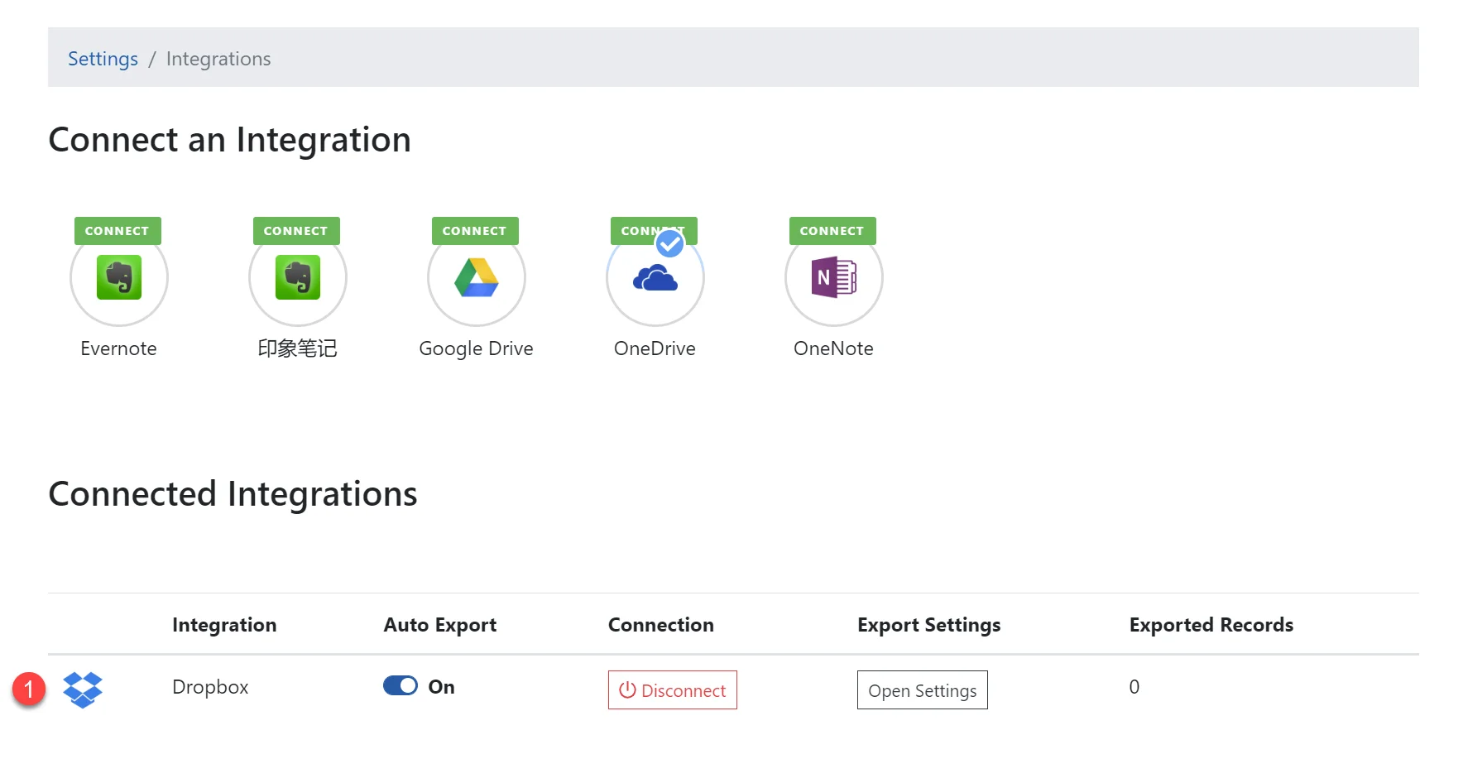Click the Connect badge above 印象笔记

click(x=296, y=231)
